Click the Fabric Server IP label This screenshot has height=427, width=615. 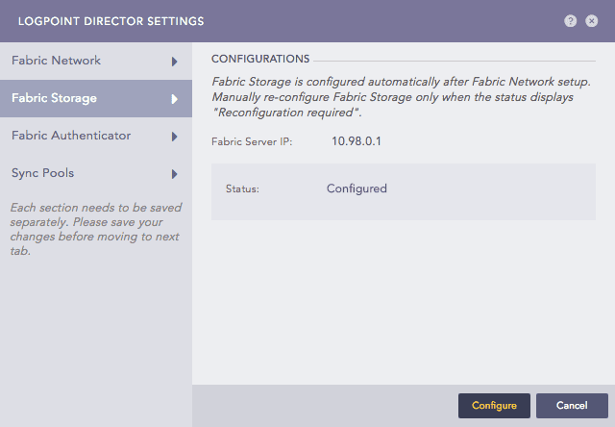click(x=252, y=141)
